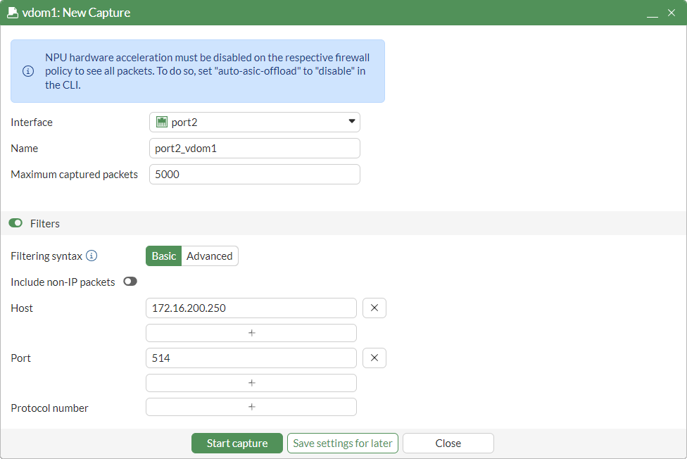Close the New Capture dialog
Viewport: 687px width, 459px height.
(448, 443)
